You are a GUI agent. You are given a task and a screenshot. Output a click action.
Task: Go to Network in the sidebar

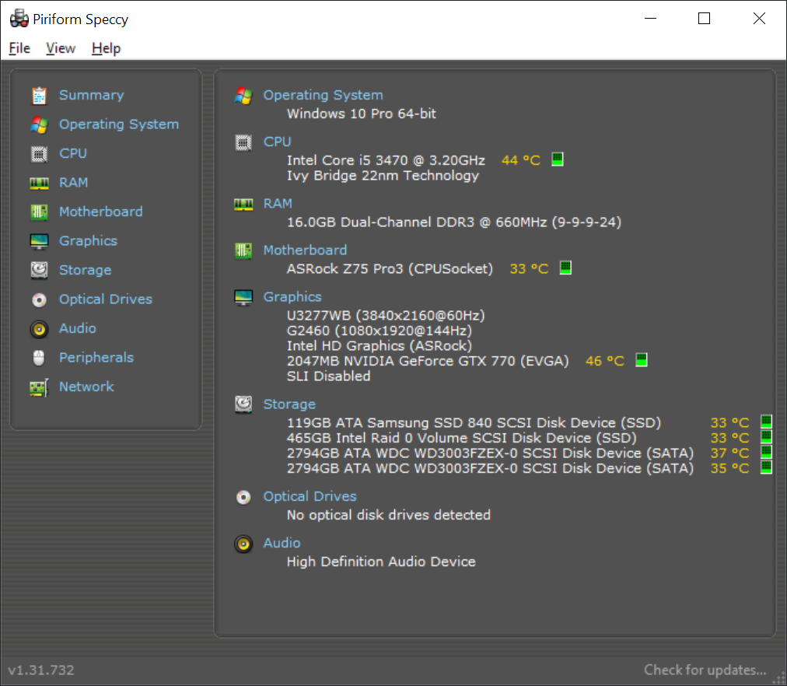[86, 387]
